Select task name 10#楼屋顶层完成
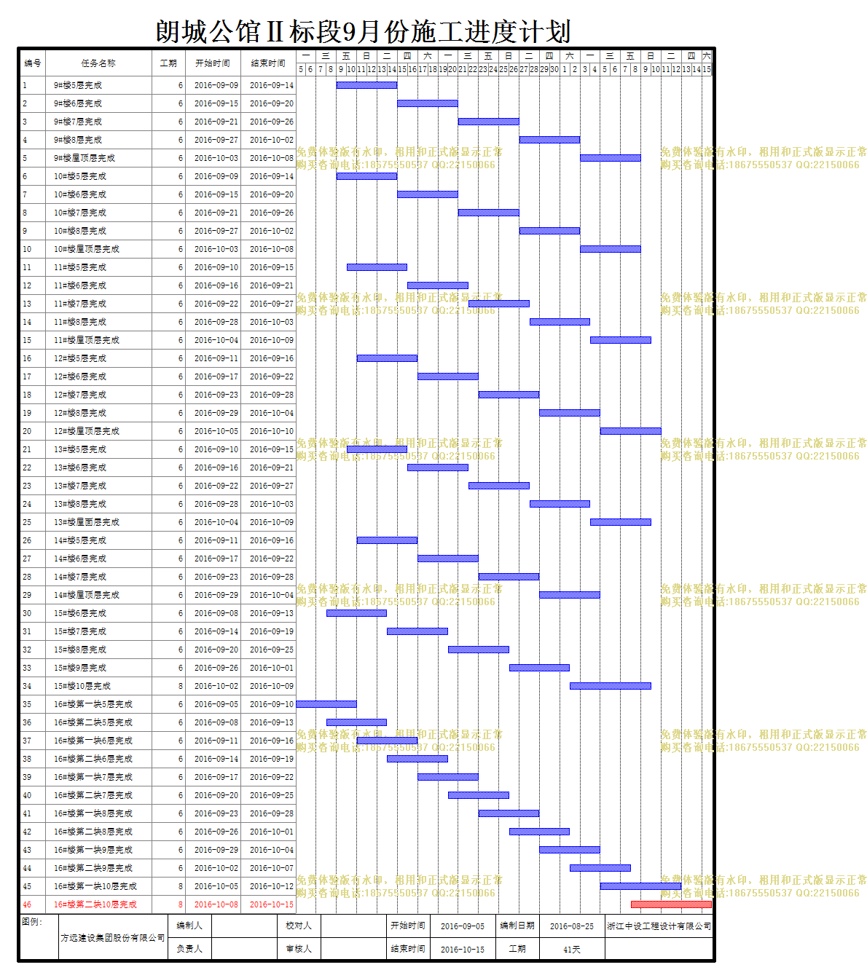This screenshot has width=867, height=978. click(87, 249)
